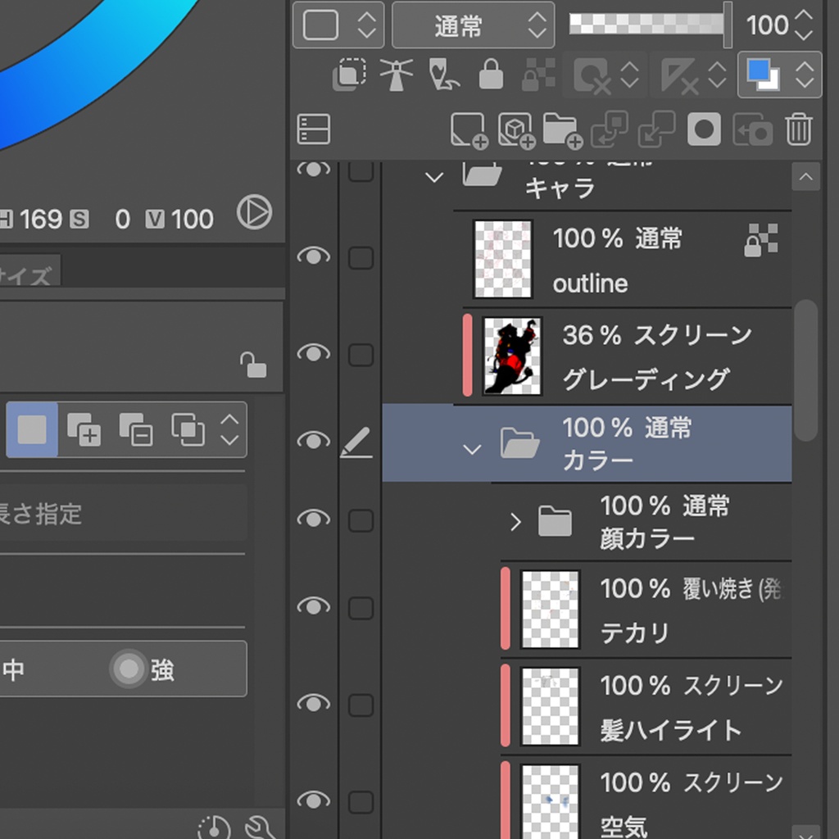
Task: Hide the outline layer
Action: [x=314, y=256]
